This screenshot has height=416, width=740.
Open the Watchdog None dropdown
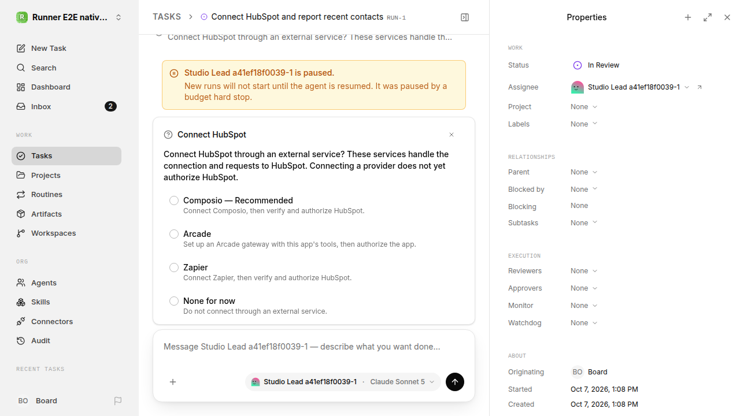click(584, 323)
